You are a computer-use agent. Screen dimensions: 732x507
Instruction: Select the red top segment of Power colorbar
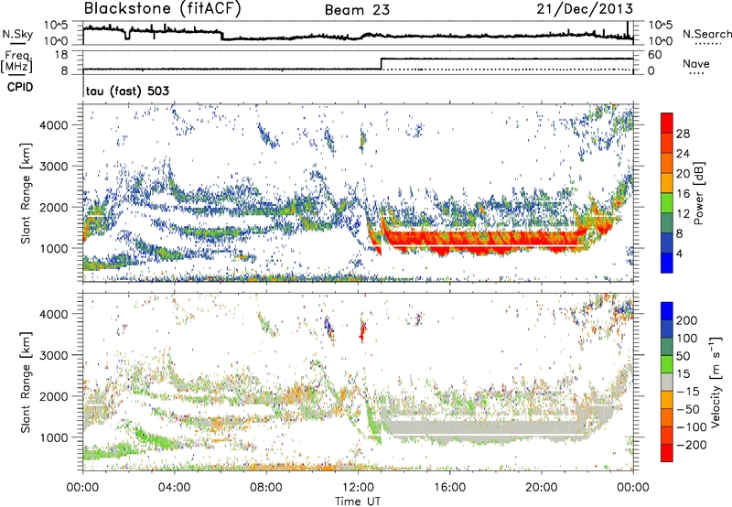click(667, 122)
